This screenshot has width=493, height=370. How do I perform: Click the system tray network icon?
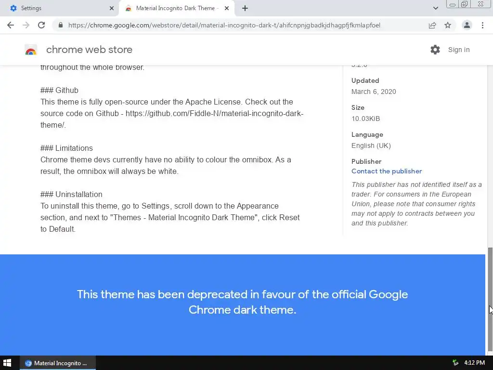point(455,363)
